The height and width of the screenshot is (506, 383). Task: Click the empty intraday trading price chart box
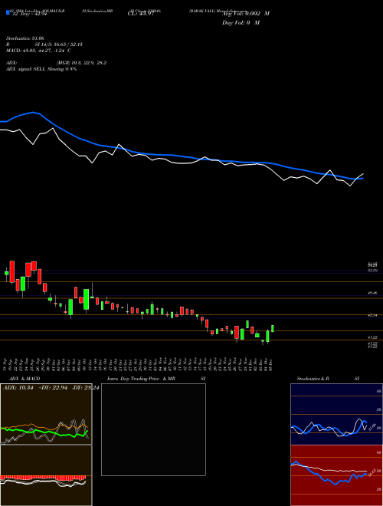coord(153,429)
